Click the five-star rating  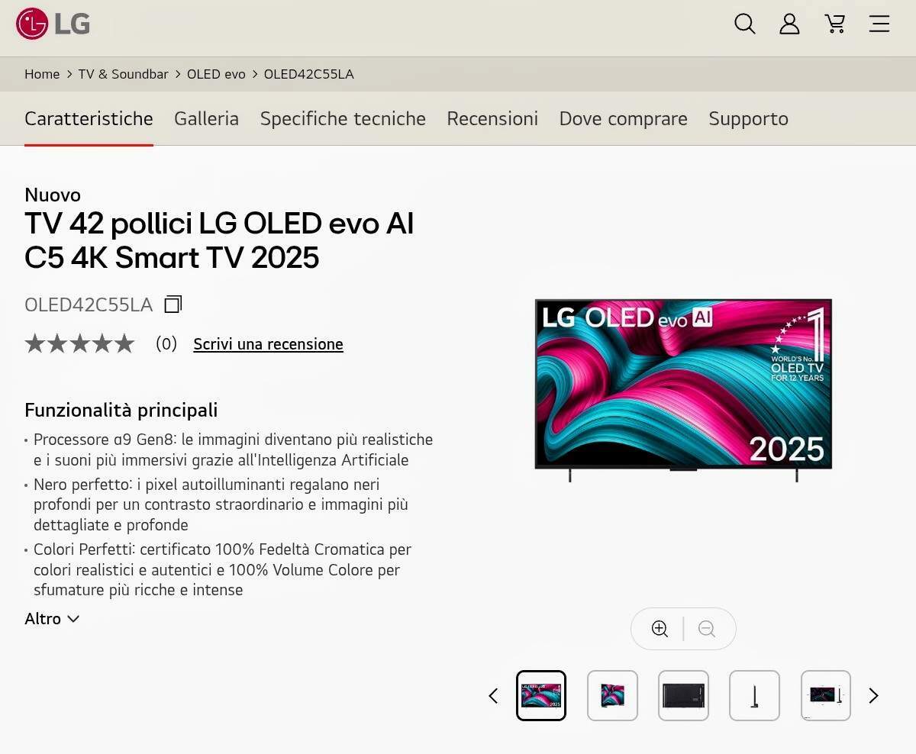tap(79, 344)
